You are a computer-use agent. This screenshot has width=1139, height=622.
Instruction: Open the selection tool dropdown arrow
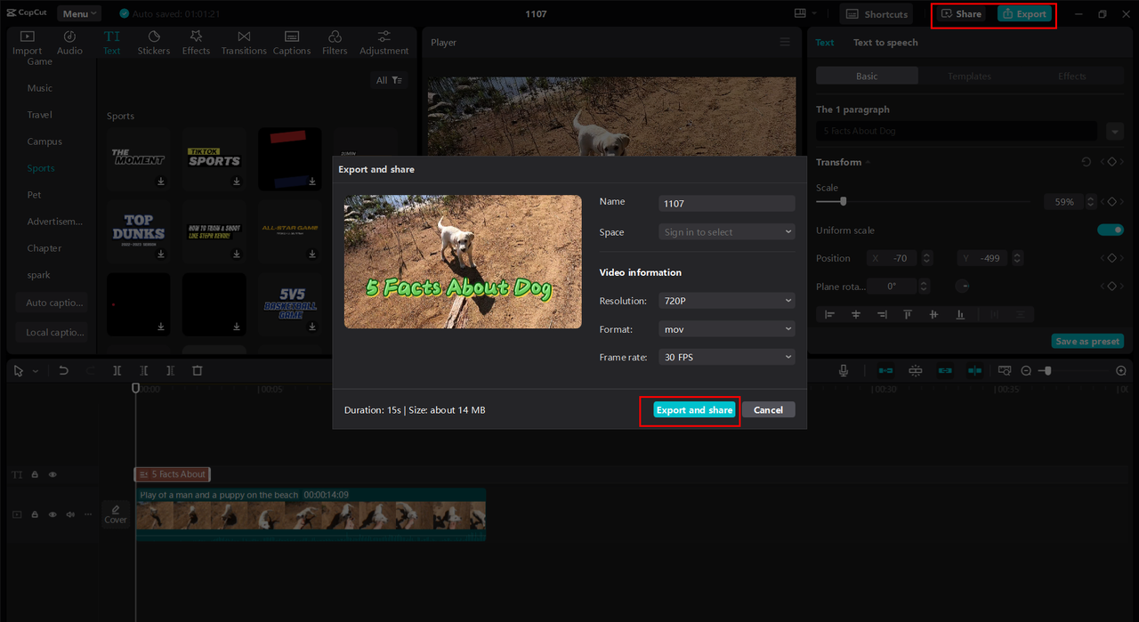[x=36, y=371]
